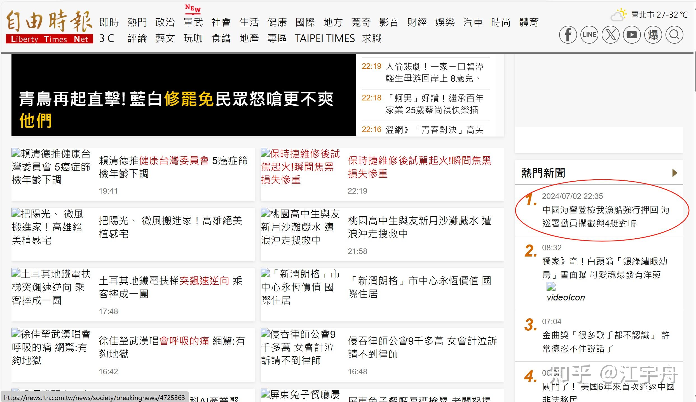Go to the 汽車 section
The width and height of the screenshot is (696, 402).
pos(473,22)
